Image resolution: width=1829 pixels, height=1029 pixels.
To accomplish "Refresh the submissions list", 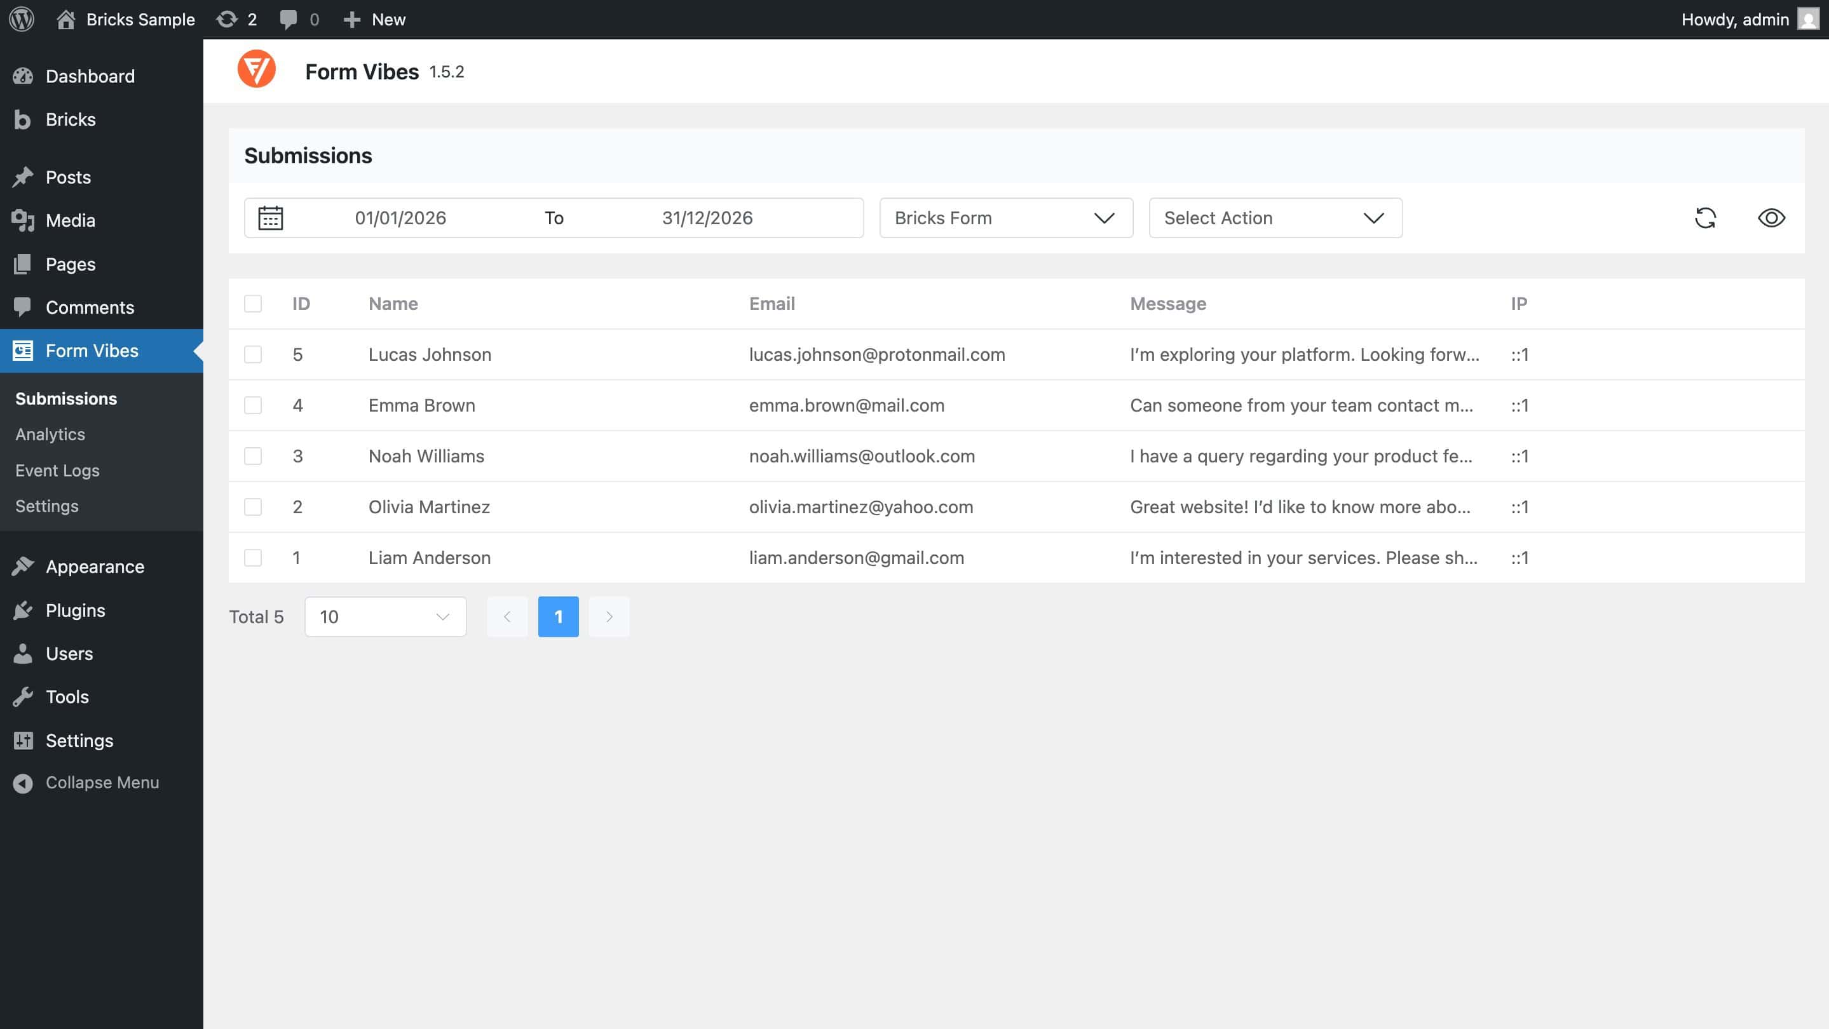I will pyautogui.click(x=1706, y=218).
